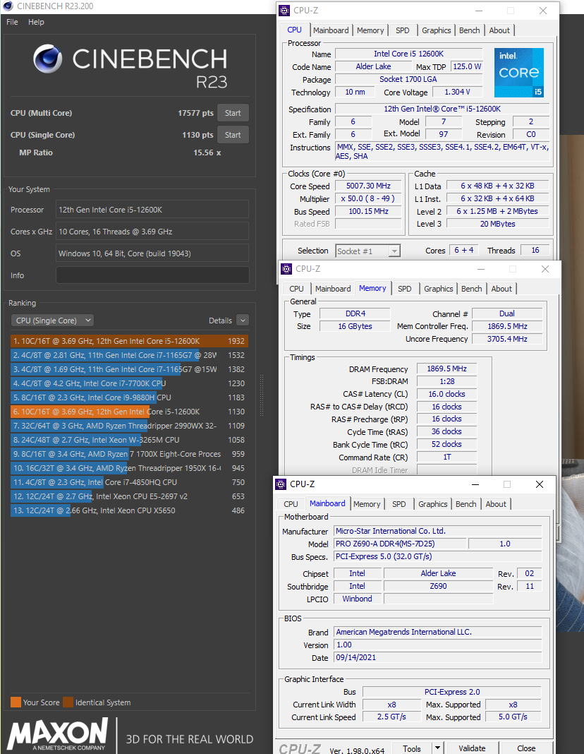Viewport: 584px width, 754px height.
Task: Switch to Memory tab in bottom CPU-Z window
Action: click(367, 504)
